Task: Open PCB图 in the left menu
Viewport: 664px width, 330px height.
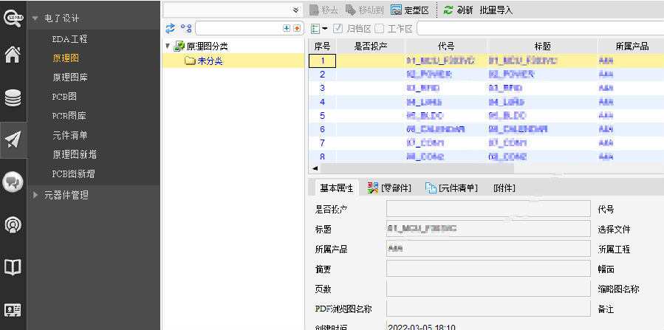Action: [x=64, y=97]
